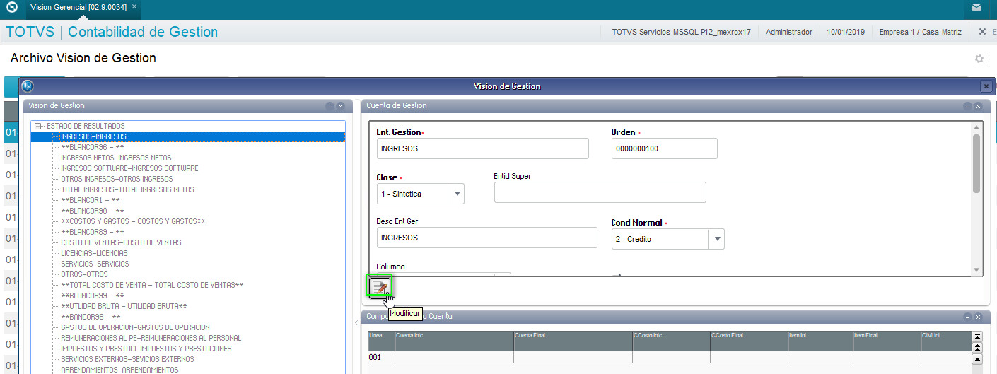The height and width of the screenshot is (374, 997).
Task: Select **TOTAL COSTO DE VENTA** tree node
Action: click(152, 285)
